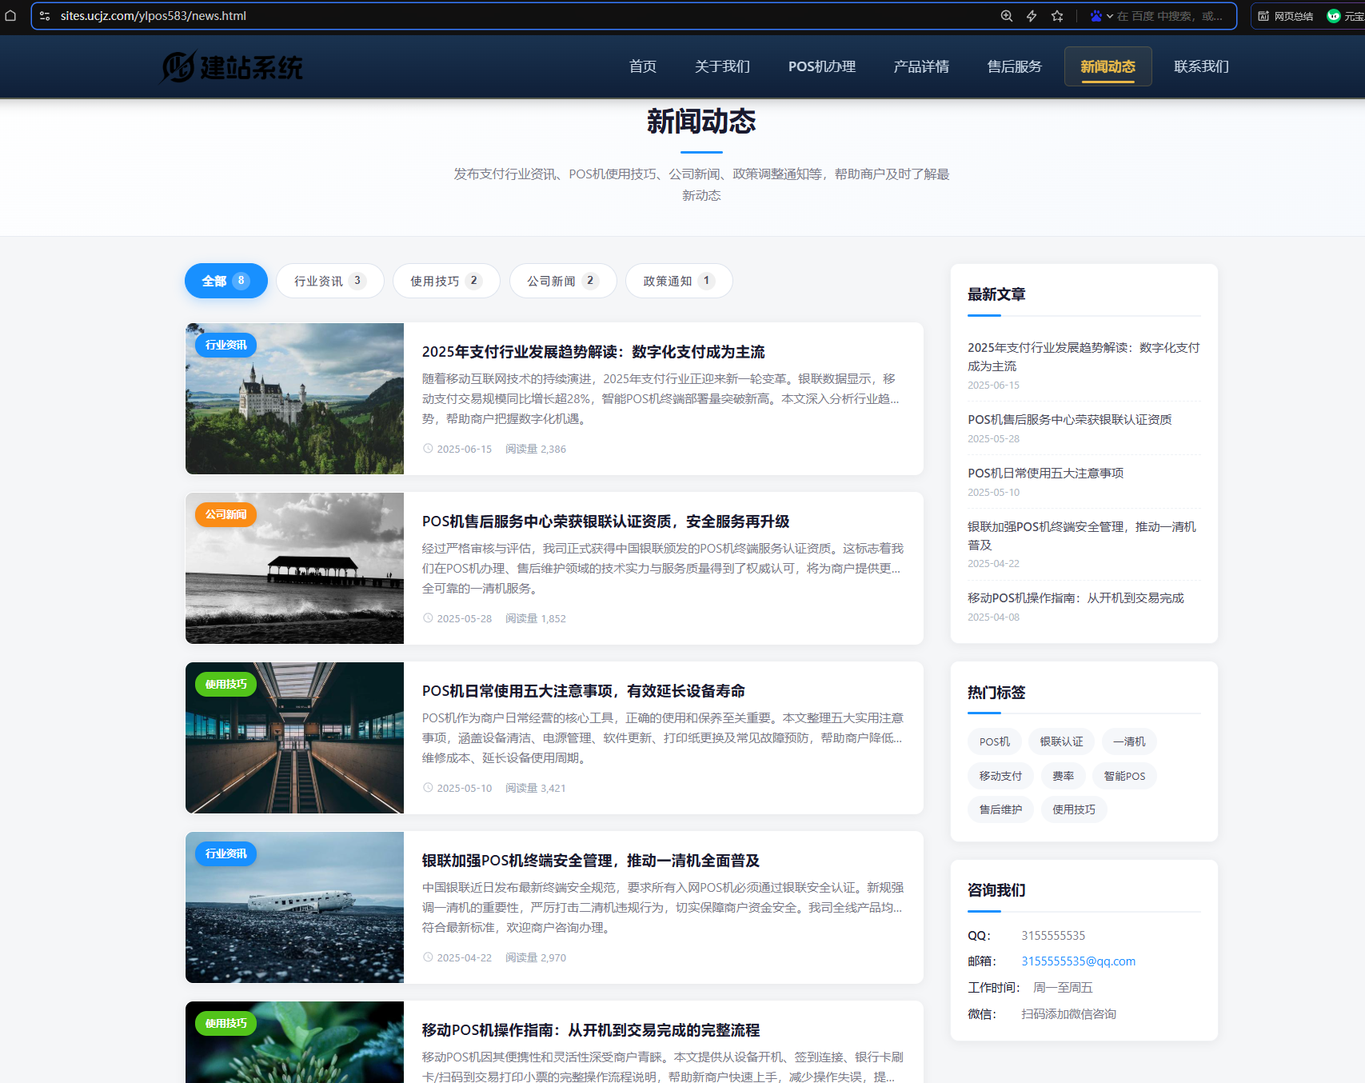Image resolution: width=1365 pixels, height=1083 pixels.
Task: Click the Baidu paw search engine icon
Action: [x=1096, y=15]
